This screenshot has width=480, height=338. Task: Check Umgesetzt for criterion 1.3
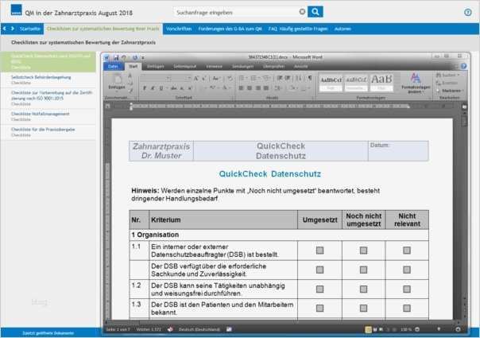[319, 308]
